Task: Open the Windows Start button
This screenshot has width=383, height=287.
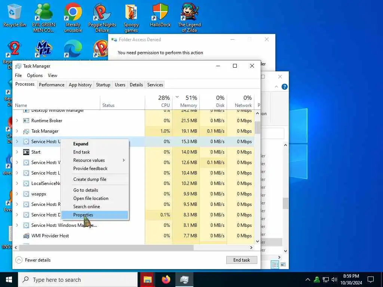Action: [x=9, y=280]
